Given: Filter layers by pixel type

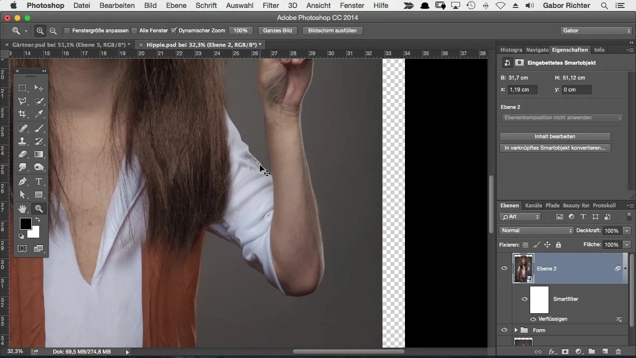Looking at the screenshot, I should pyautogui.click(x=559, y=217).
